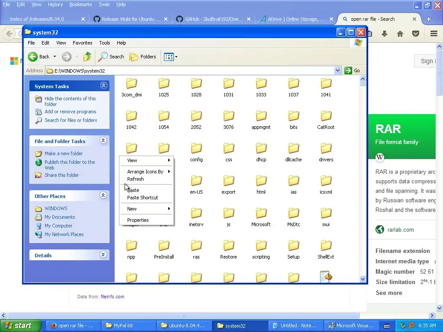Collapse the File and Folder Tasks panel
Viewport: 443px width, 332px height.
click(103, 140)
